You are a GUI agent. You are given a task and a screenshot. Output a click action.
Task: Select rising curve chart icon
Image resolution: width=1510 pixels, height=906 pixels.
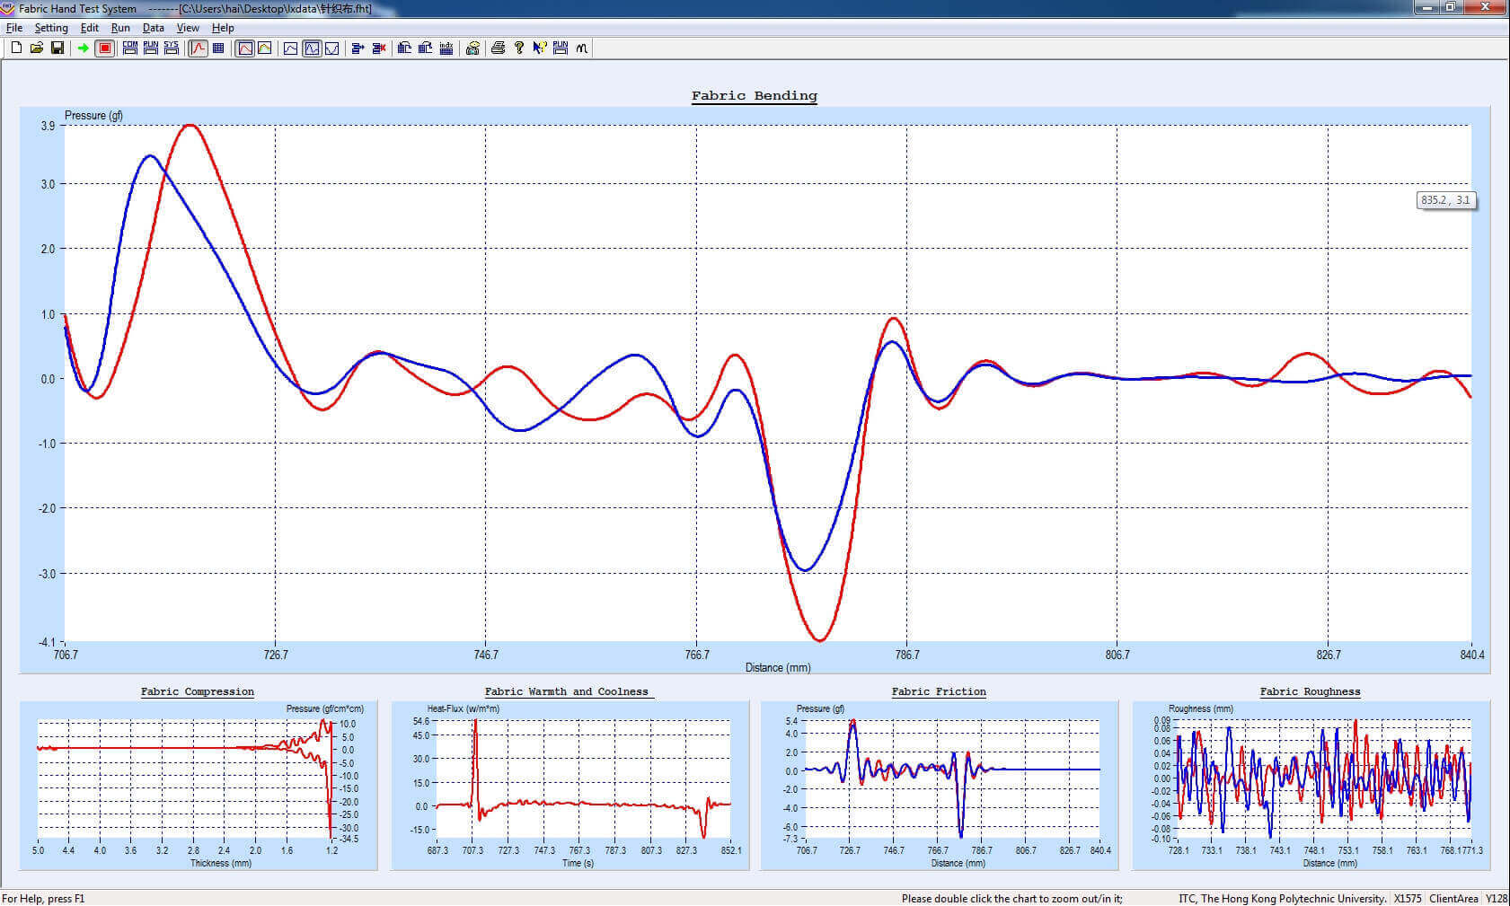291,48
